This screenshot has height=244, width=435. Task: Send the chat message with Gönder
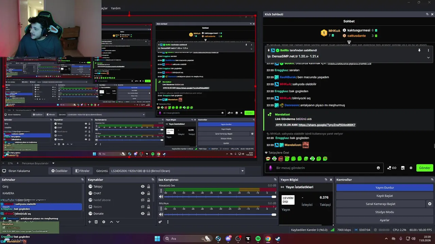point(424,168)
